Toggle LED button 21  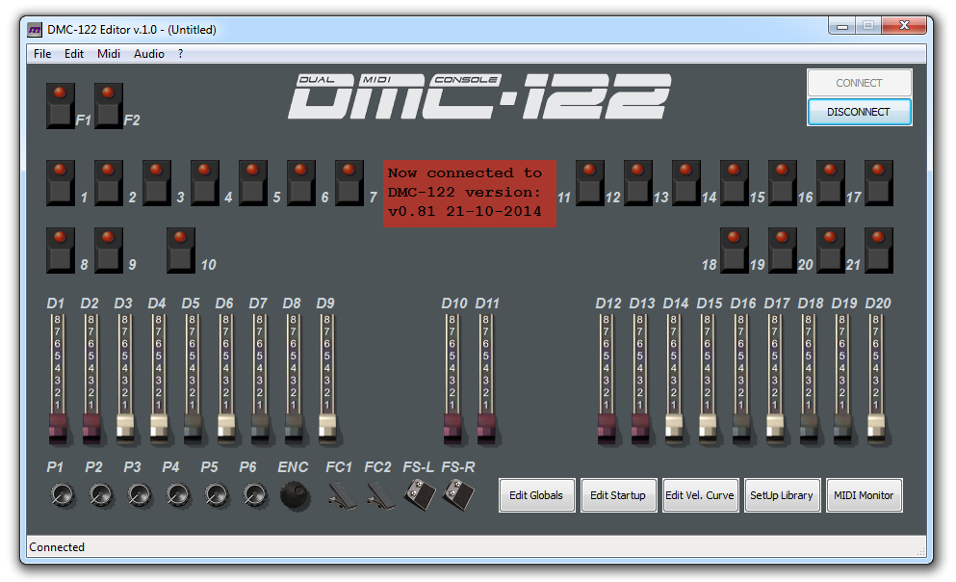878,251
